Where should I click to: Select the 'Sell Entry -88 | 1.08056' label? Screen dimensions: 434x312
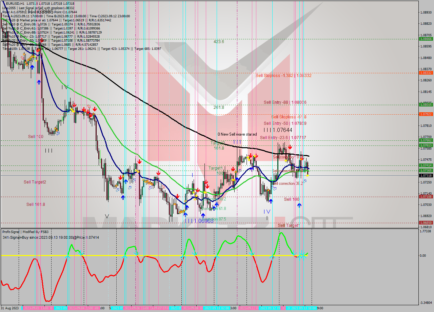click(285, 102)
